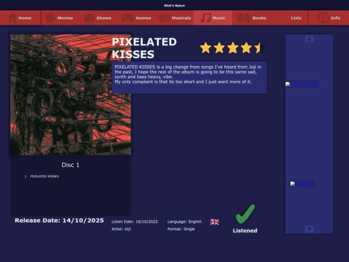Image resolution: width=349 pixels, height=262 pixels.
Task: Open Shows section clapperboard icon
Action: coord(90,18)
